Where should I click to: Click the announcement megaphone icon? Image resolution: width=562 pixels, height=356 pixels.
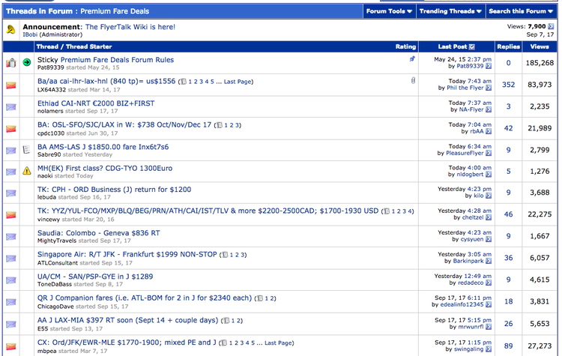(10, 30)
